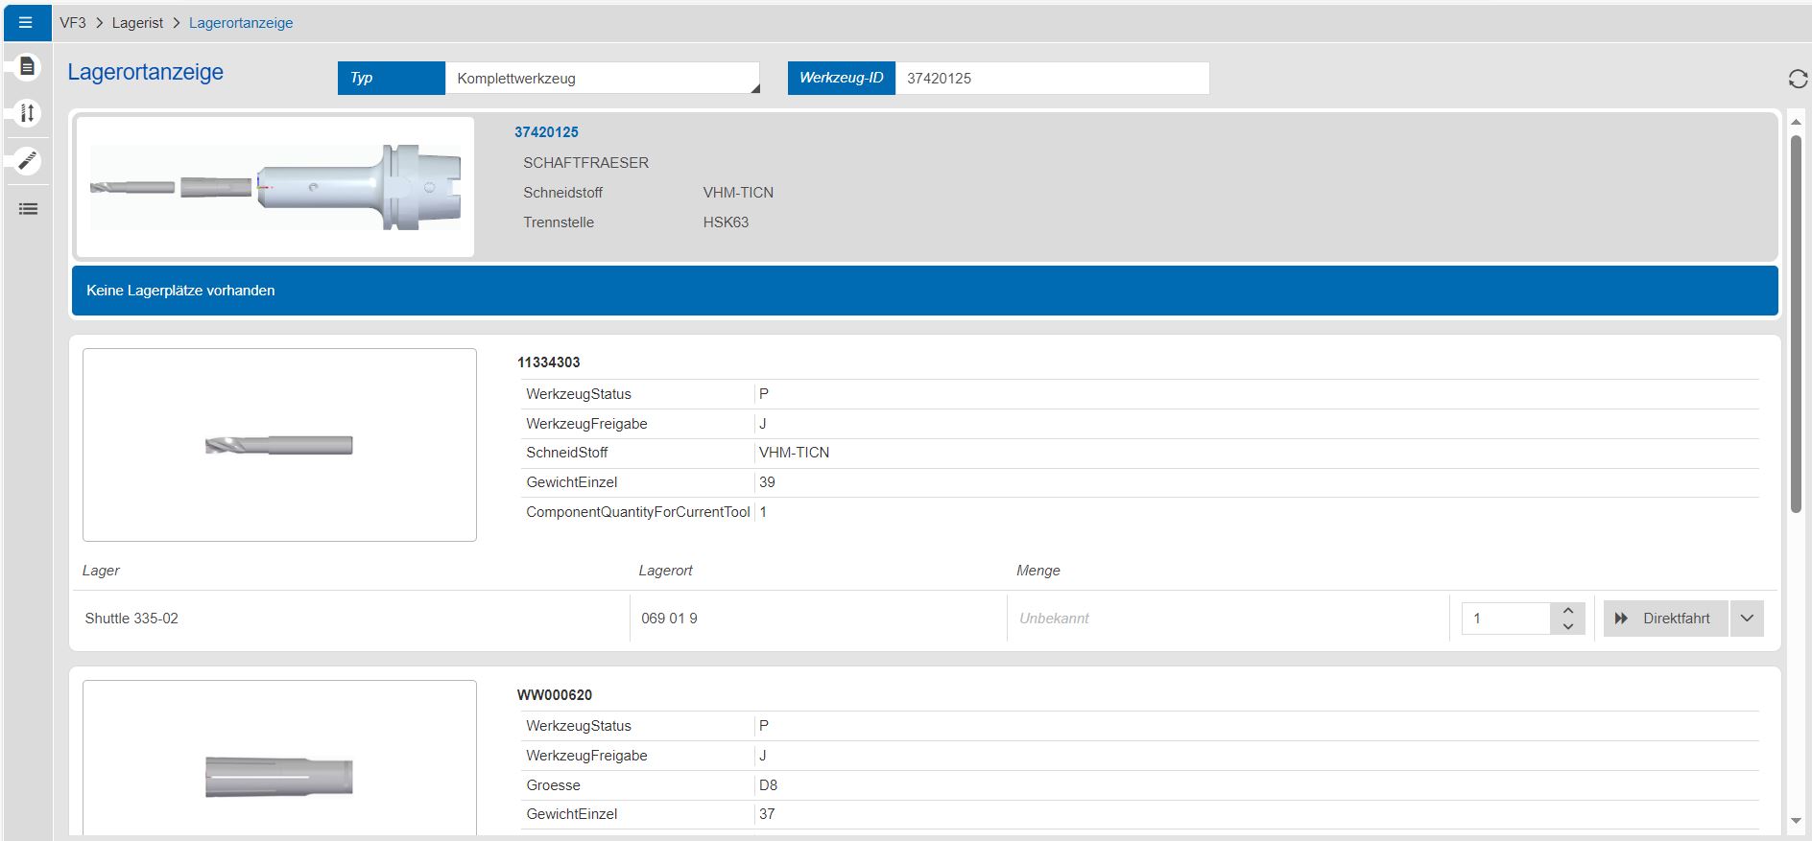The width and height of the screenshot is (1812, 841).
Task: Select the milling cutter sidebar icon
Action: [28, 160]
